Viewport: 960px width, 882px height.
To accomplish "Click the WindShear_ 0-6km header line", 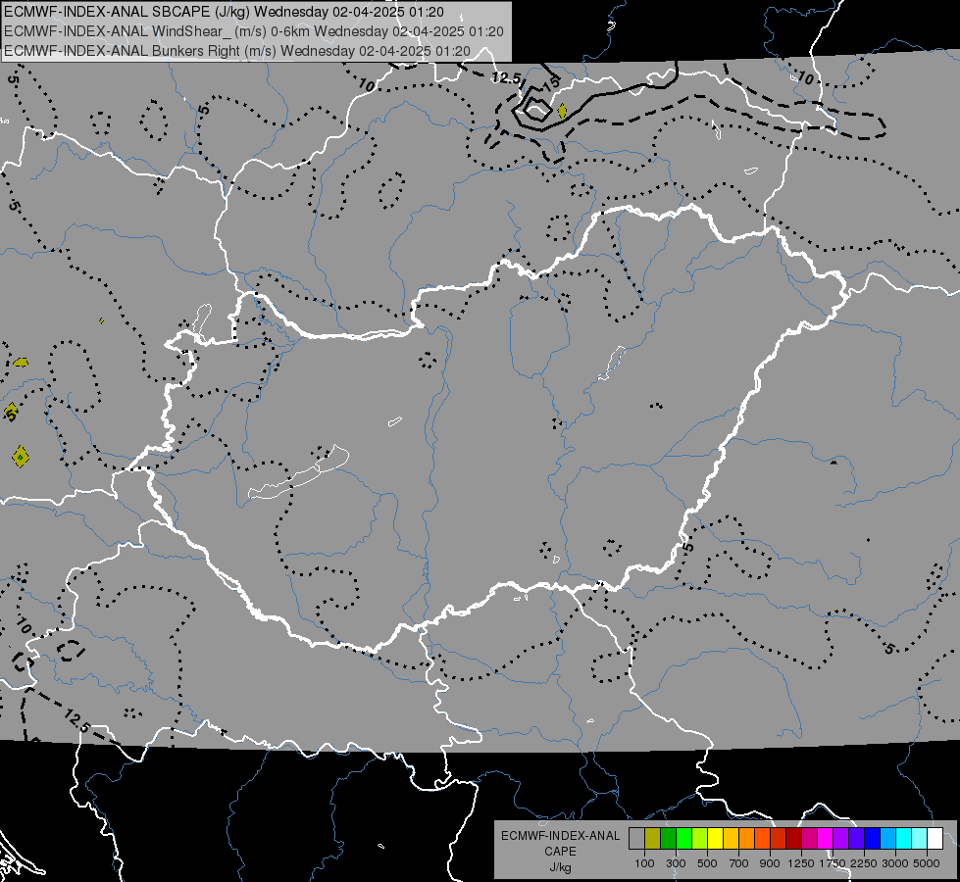I will pyautogui.click(x=254, y=31).
